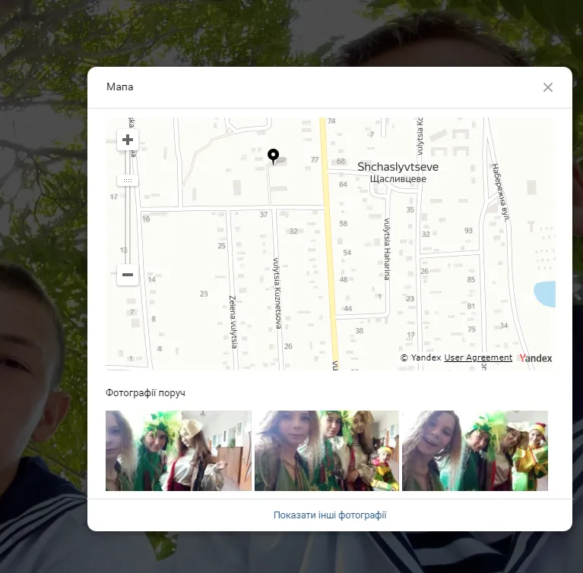Click Показати інші фотографії link
Viewport: 583px width, 573px height.
click(x=330, y=515)
